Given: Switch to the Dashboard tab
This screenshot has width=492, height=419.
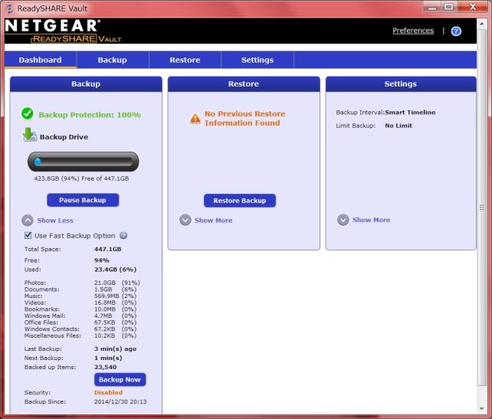Looking at the screenshot, I should (40, 60).
